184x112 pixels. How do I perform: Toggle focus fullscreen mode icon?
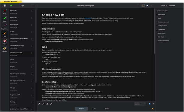[x=147, y=5]
